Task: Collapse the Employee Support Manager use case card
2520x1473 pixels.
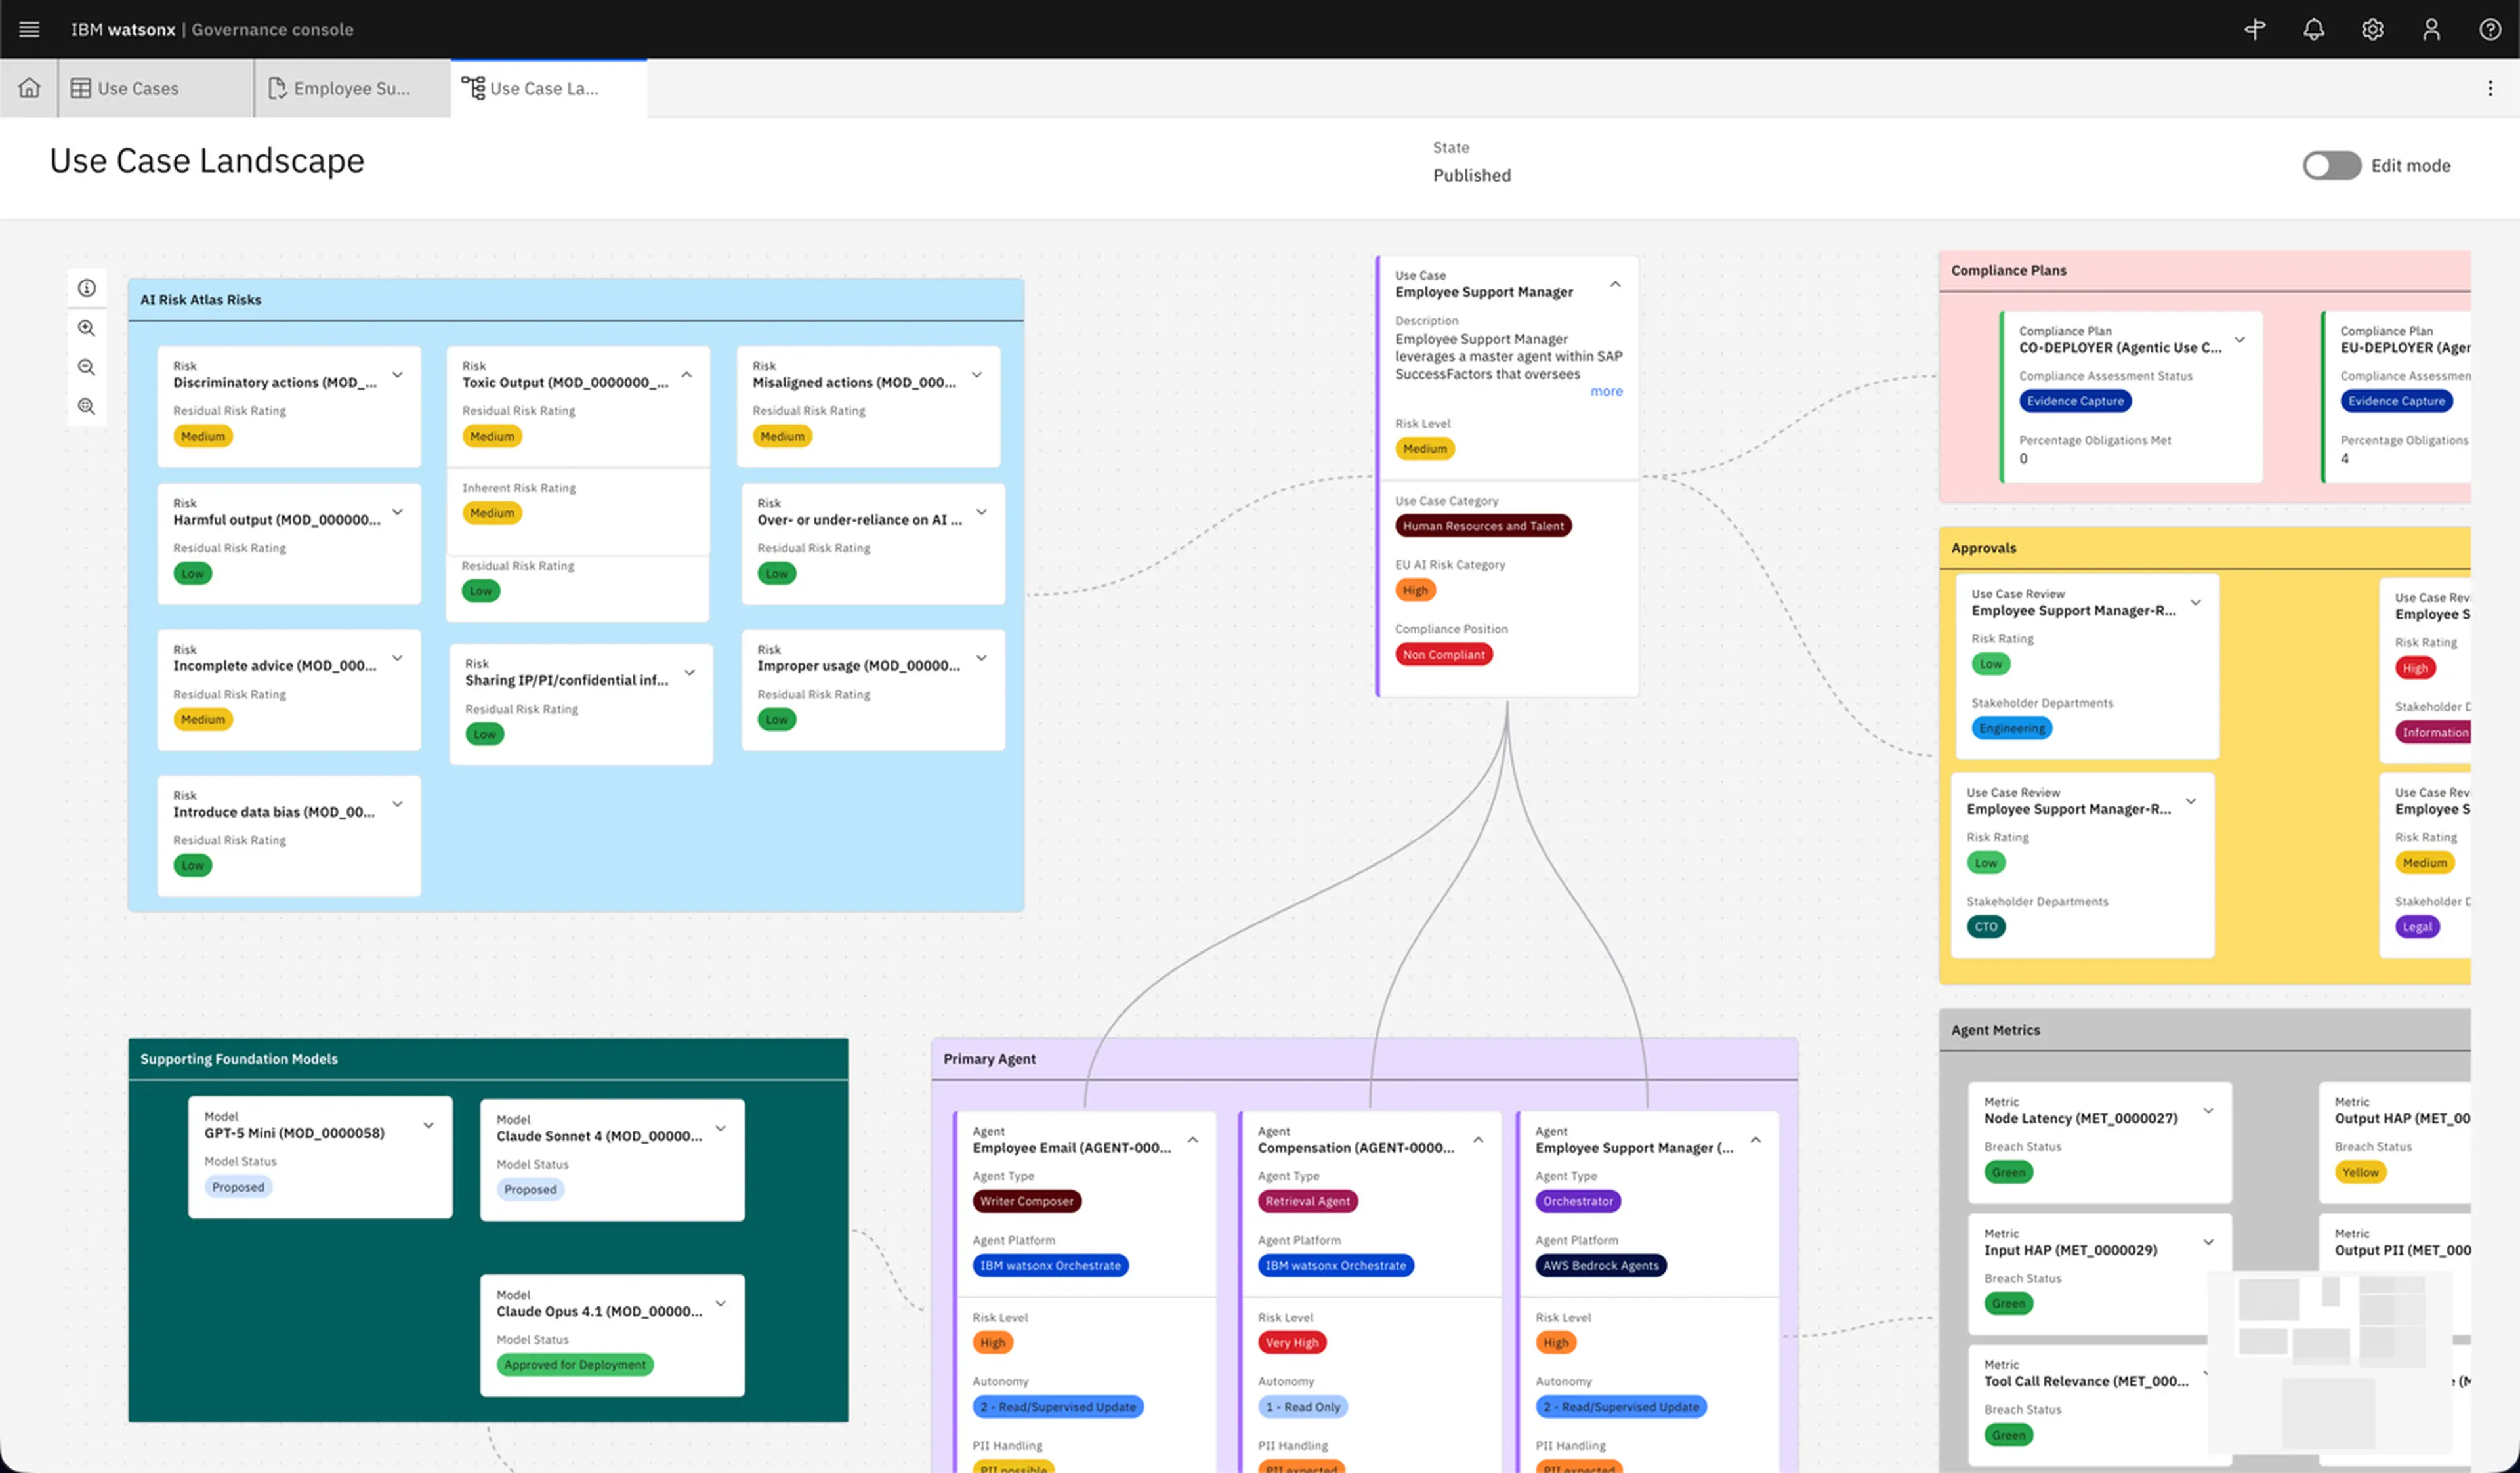Action: [x=1615, y=285]
